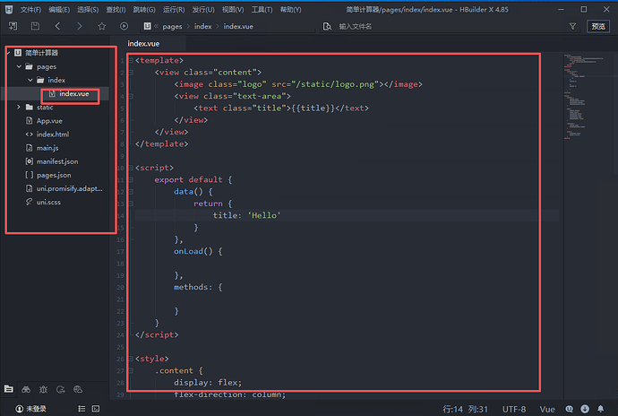
Task: Click the bookmark star icon in toolbar
Action: click(x=102, y=27)
